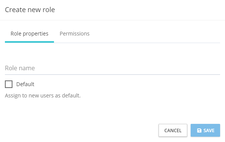225x142 pixels.
Task: Click the floppy disk icon on Save
Action: 199,130
